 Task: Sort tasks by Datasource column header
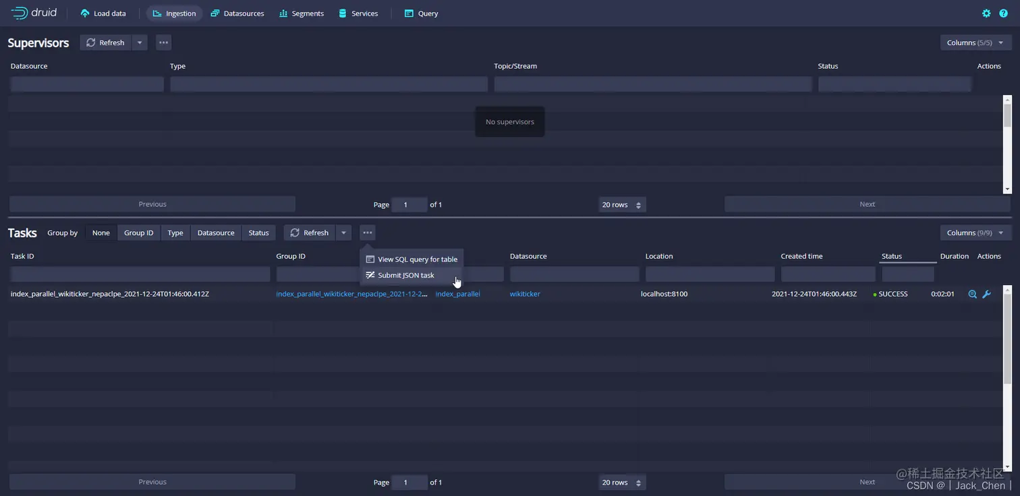pos(528,256)
